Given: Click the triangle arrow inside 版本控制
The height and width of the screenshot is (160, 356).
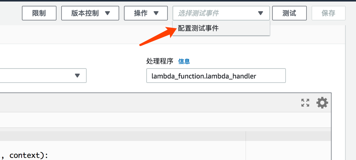Looking at the screenshot, I should pos(107,13).
